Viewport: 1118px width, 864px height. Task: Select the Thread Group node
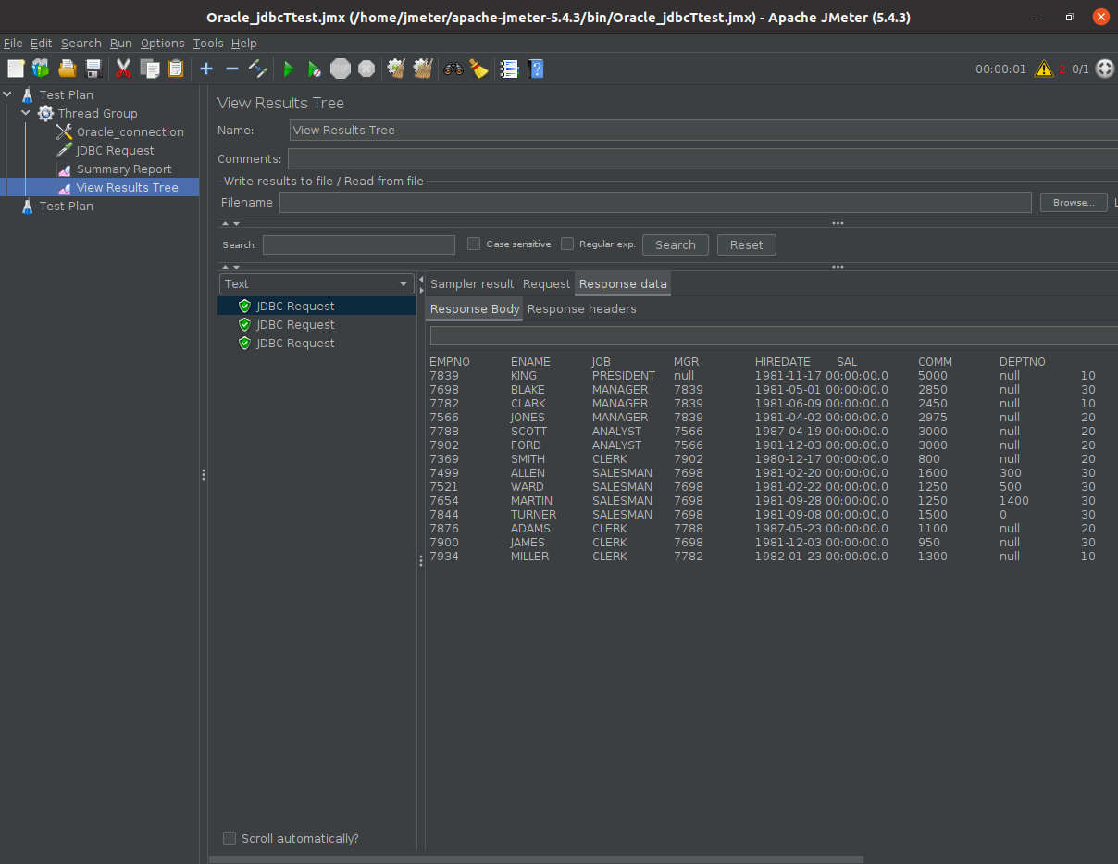97,113
